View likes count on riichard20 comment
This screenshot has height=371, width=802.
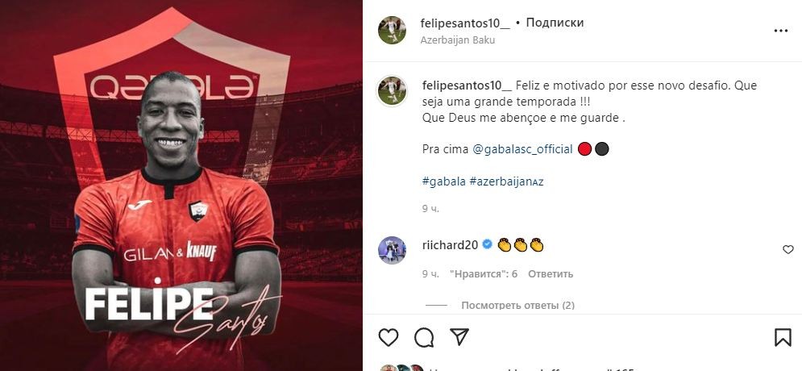pos(484,274)
